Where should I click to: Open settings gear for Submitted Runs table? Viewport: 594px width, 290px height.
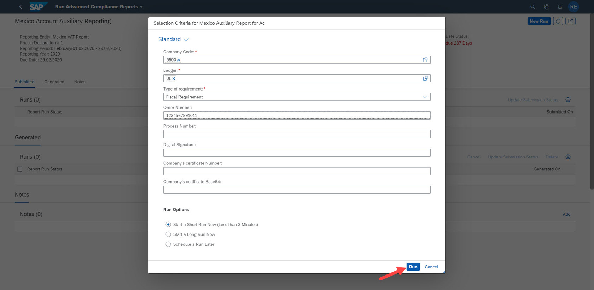[568, 100]
